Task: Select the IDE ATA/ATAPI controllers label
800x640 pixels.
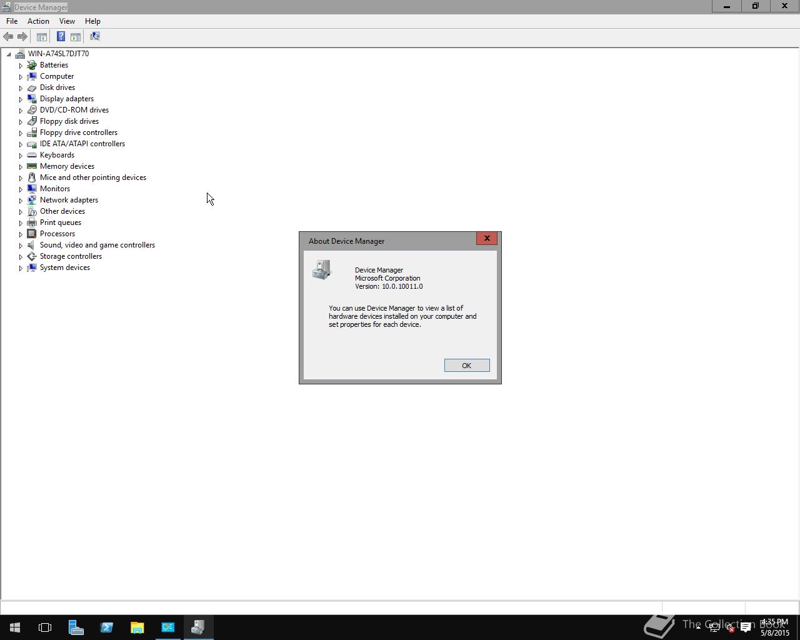Action: 82,144
